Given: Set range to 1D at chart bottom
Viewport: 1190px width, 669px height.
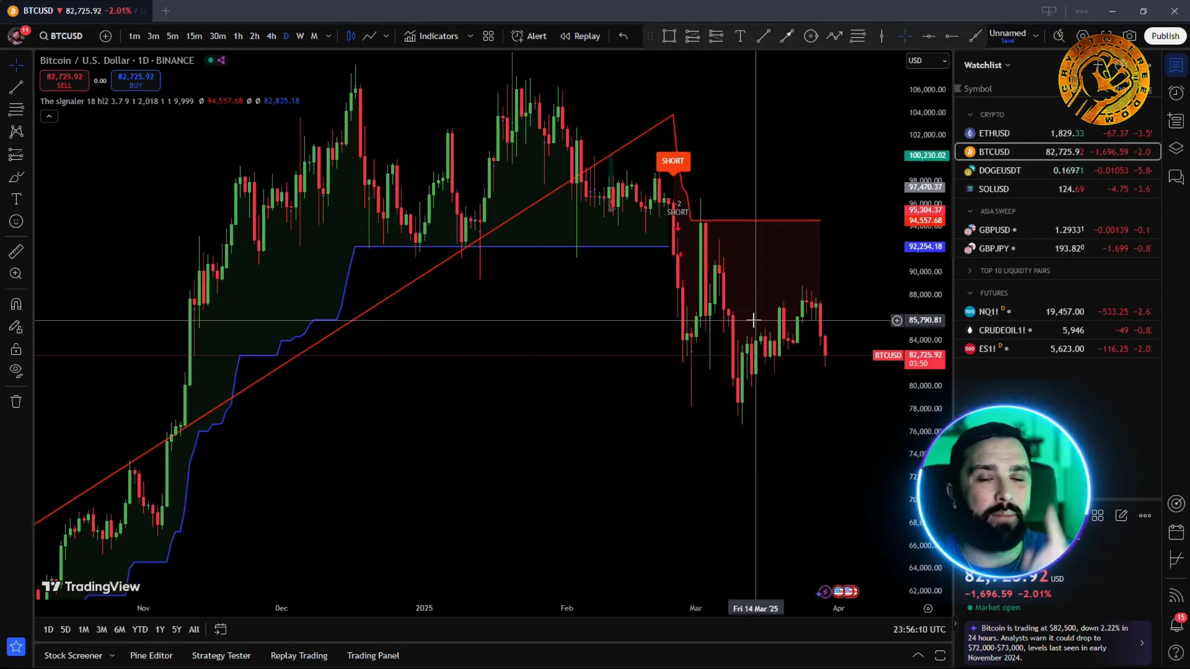Looking at the screenshot, I should [48, 629].
